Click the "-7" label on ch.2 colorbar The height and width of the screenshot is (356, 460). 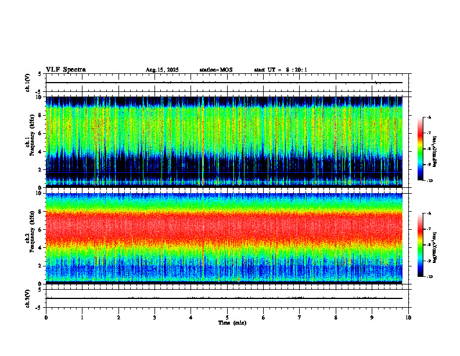429,229
